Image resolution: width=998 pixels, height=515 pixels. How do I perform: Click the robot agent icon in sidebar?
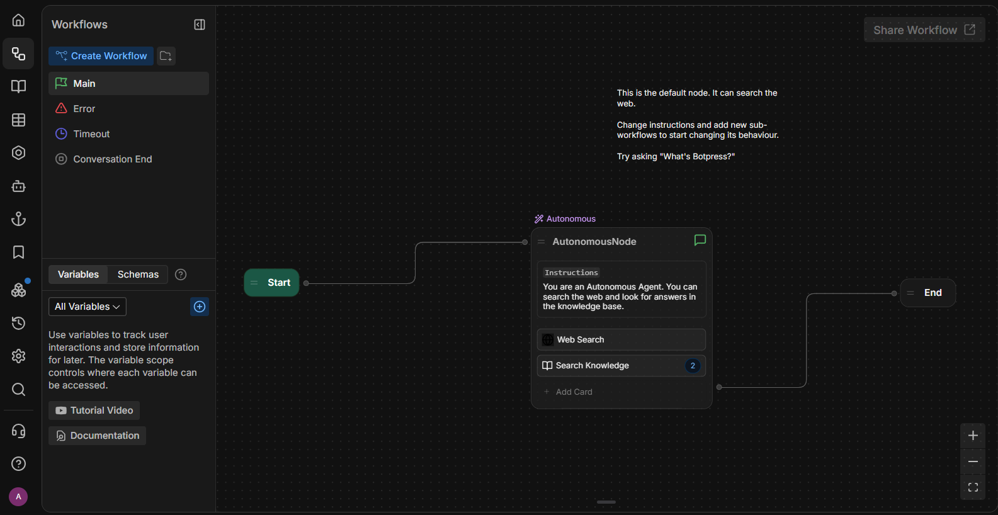click(19, 186)
